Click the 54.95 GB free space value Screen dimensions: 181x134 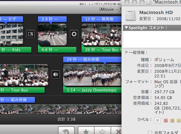tap(163, 98)
